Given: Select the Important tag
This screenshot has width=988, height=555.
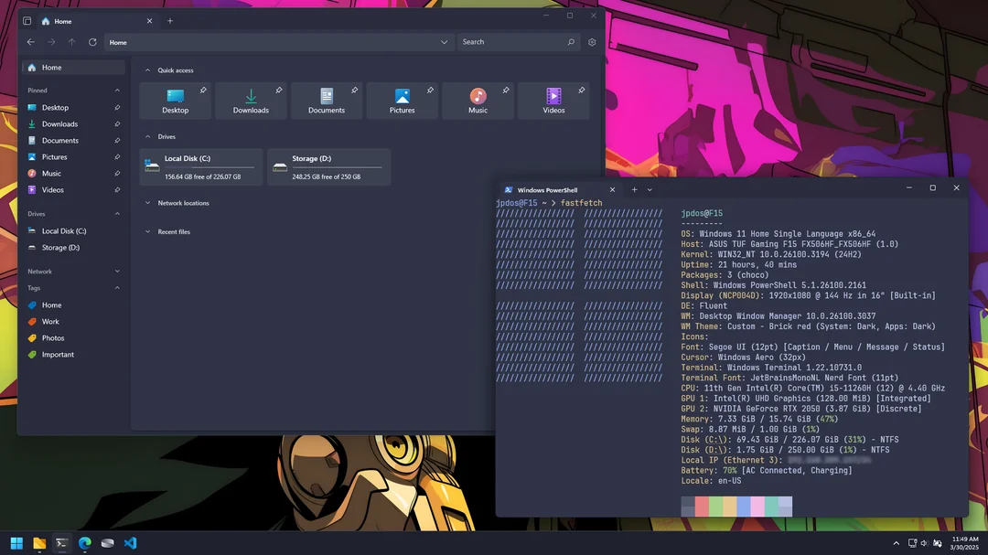Looking at the screenshot, I should tap(73, 355).
